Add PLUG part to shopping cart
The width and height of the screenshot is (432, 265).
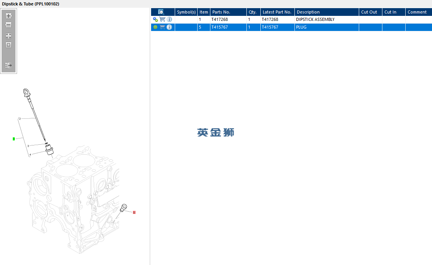click(163, 27)
